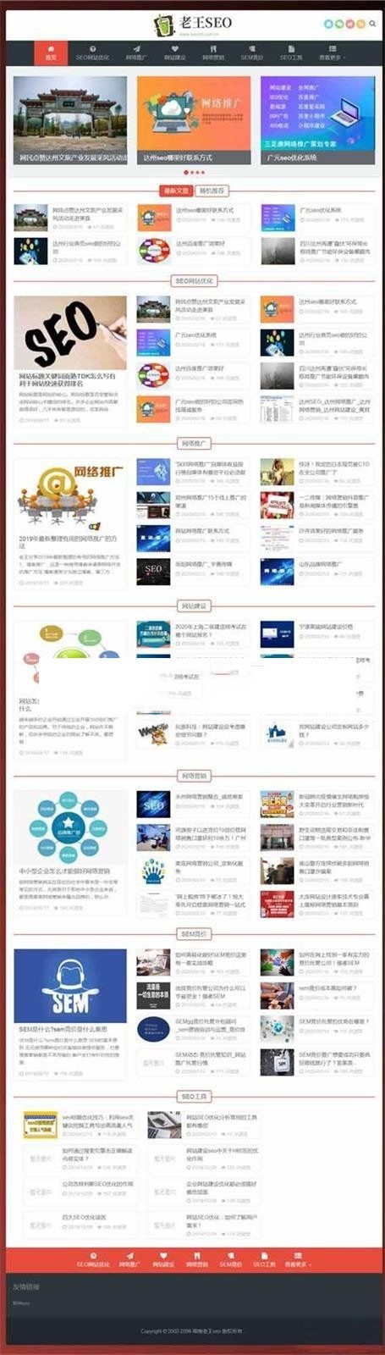Select the first red carousel dot indicator

(x=186, y=172)
